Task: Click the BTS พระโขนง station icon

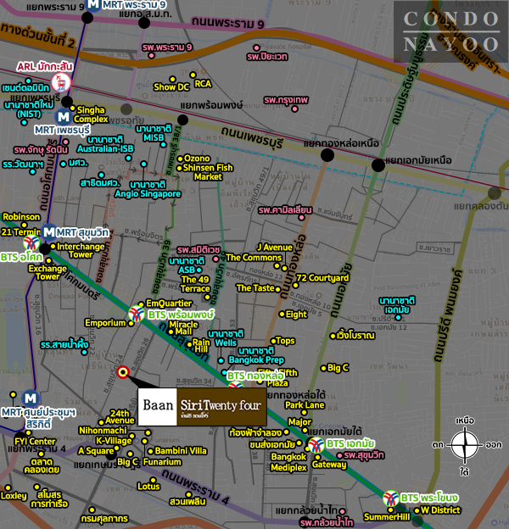Action: pyautogui.click(x=391, y=498)
